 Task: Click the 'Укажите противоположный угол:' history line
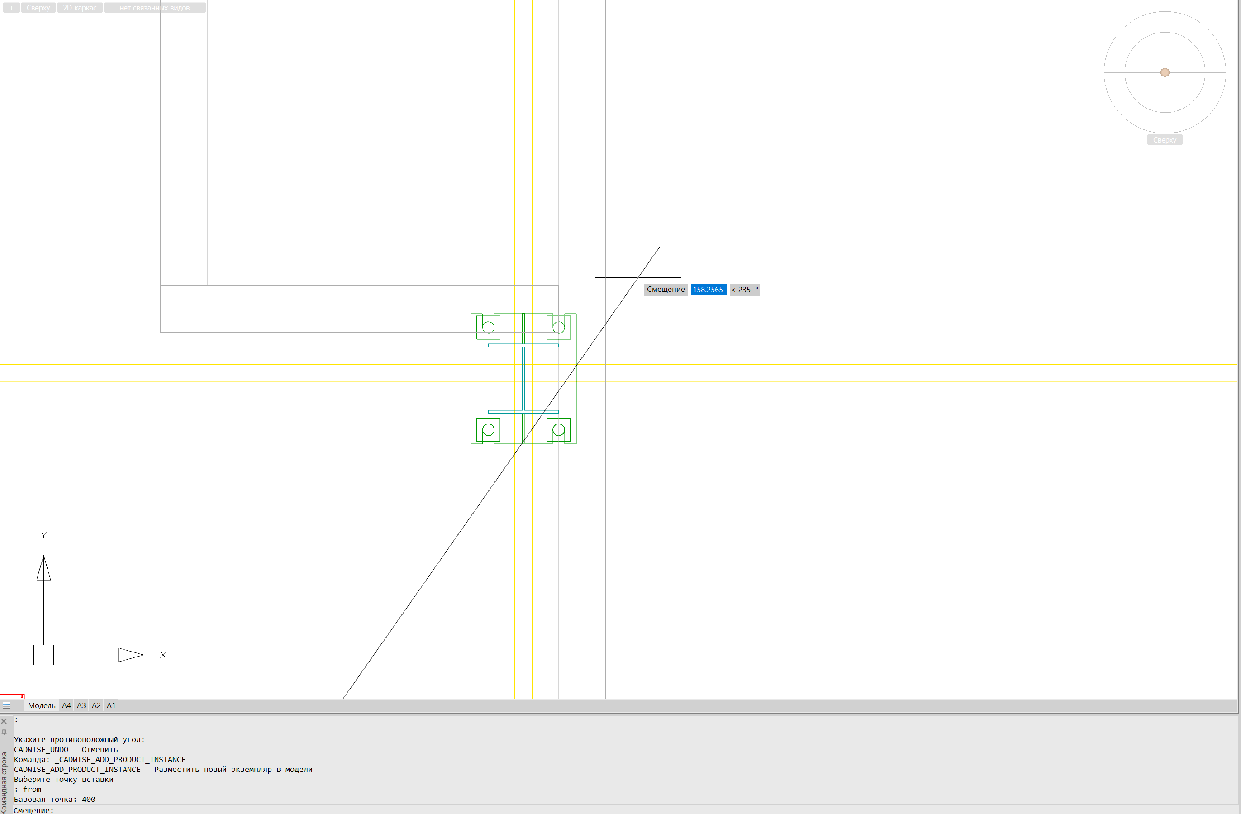click(79, 739)
